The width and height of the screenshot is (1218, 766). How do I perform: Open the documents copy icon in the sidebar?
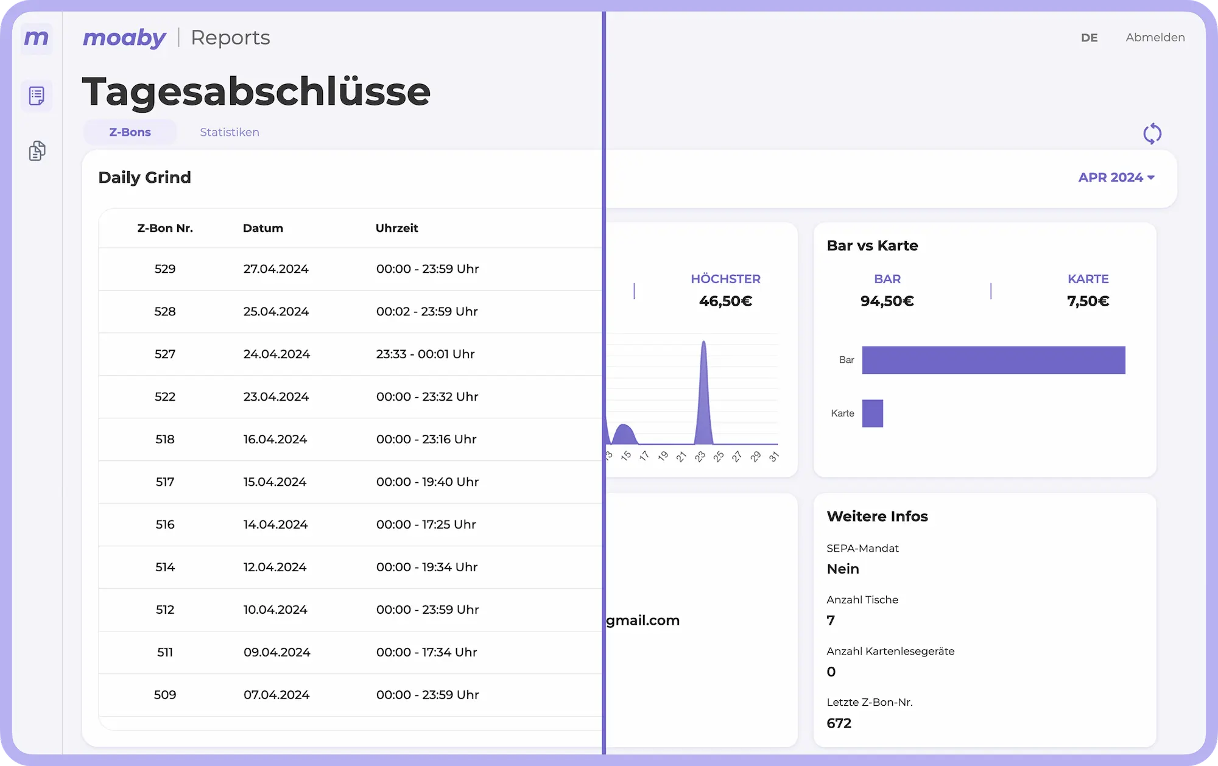tap(37, 150)
